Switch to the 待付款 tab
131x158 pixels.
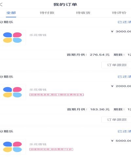coord(47,13)
